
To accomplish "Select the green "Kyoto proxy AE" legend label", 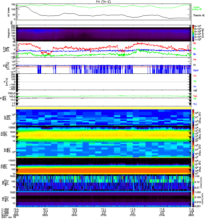I will [197, 8].
